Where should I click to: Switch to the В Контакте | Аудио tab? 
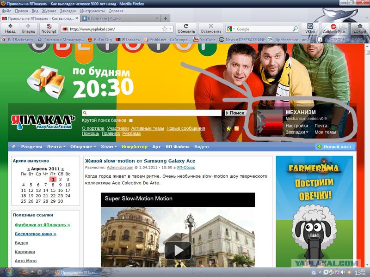pyautogui.click(x=120, y=18)
